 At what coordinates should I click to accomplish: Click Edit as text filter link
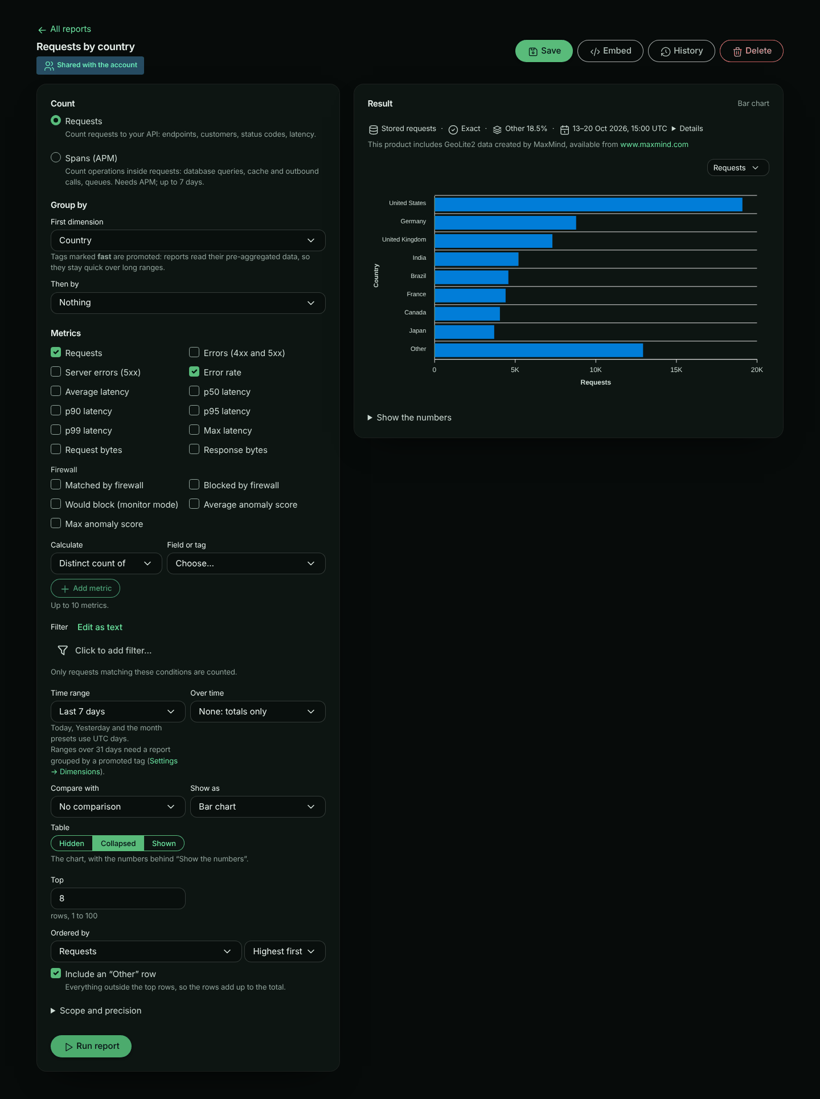100,627
